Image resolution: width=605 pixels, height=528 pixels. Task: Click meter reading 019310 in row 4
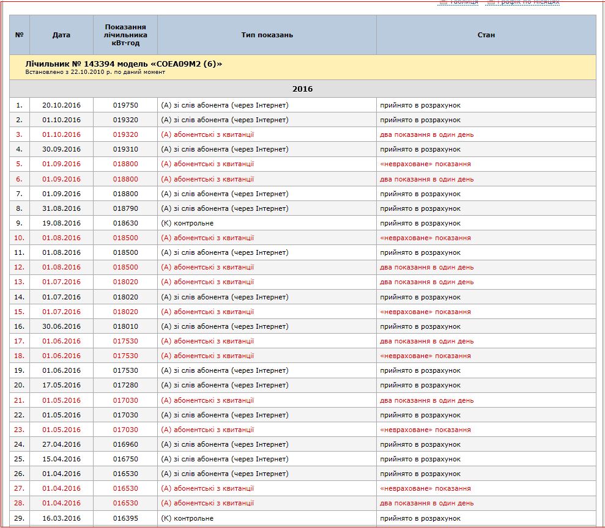pos(125,149)
